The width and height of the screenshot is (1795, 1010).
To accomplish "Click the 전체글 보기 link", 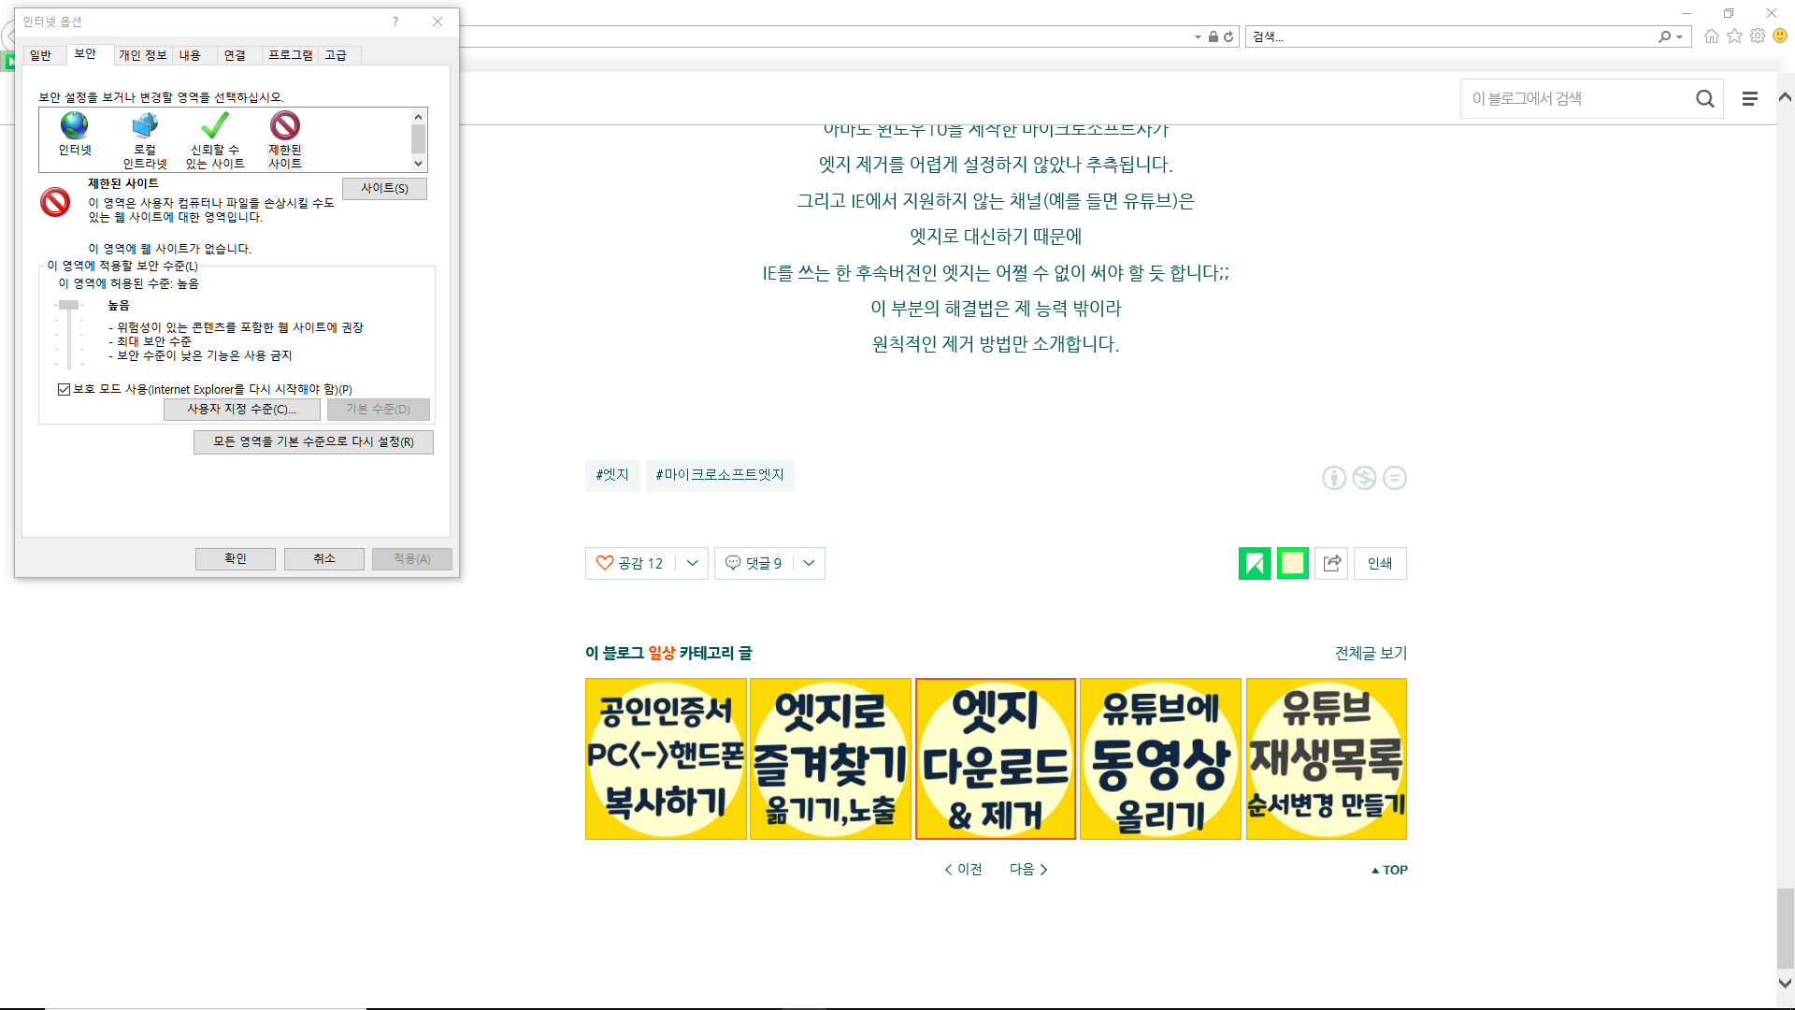I will [x=1370, y=653].
